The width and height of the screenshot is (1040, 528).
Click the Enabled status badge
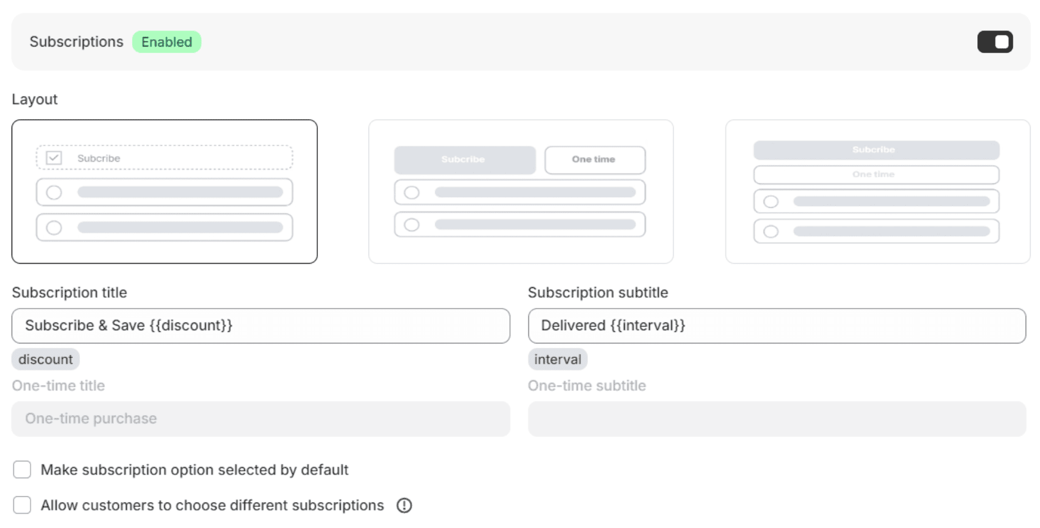point(166,42)
